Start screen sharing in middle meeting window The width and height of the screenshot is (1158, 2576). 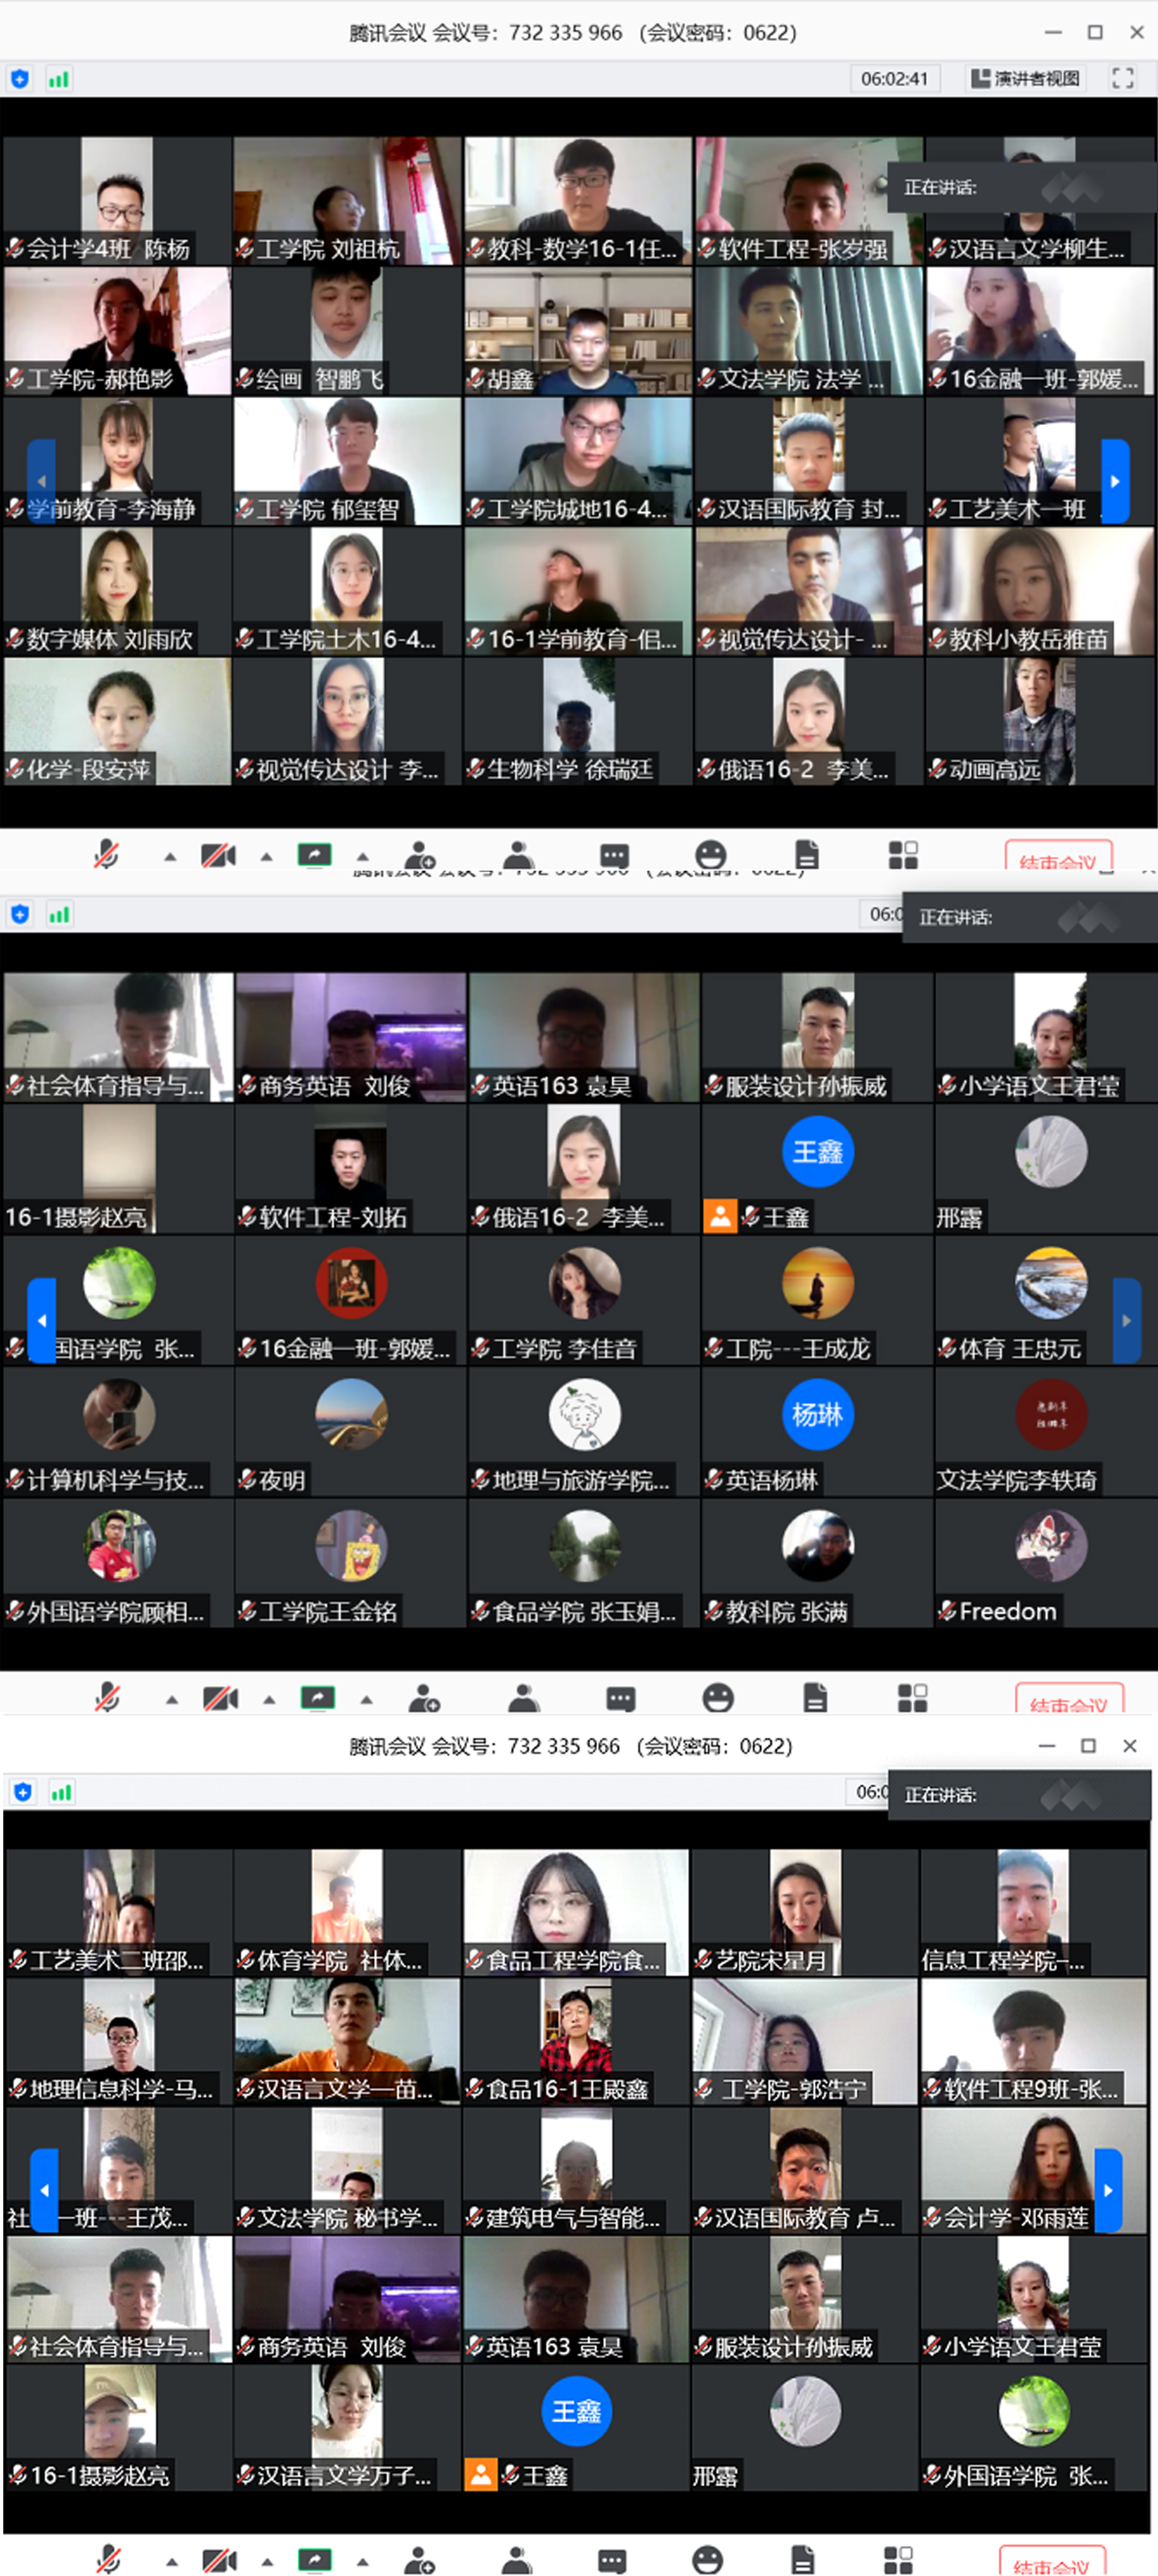(318, 1698)
